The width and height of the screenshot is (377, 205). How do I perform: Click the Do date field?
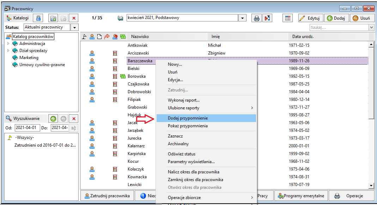[x=60, y=128]
